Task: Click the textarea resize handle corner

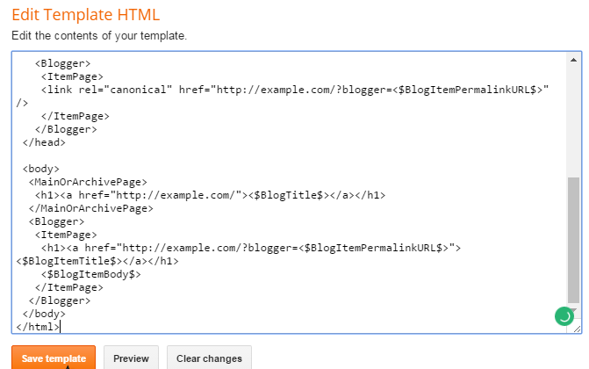Action: (x=577, y=329)
